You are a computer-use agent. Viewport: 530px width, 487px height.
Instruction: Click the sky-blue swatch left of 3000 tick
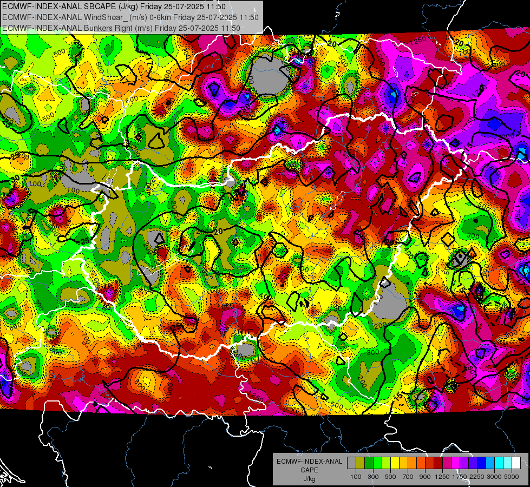click(x=490, y=463)
